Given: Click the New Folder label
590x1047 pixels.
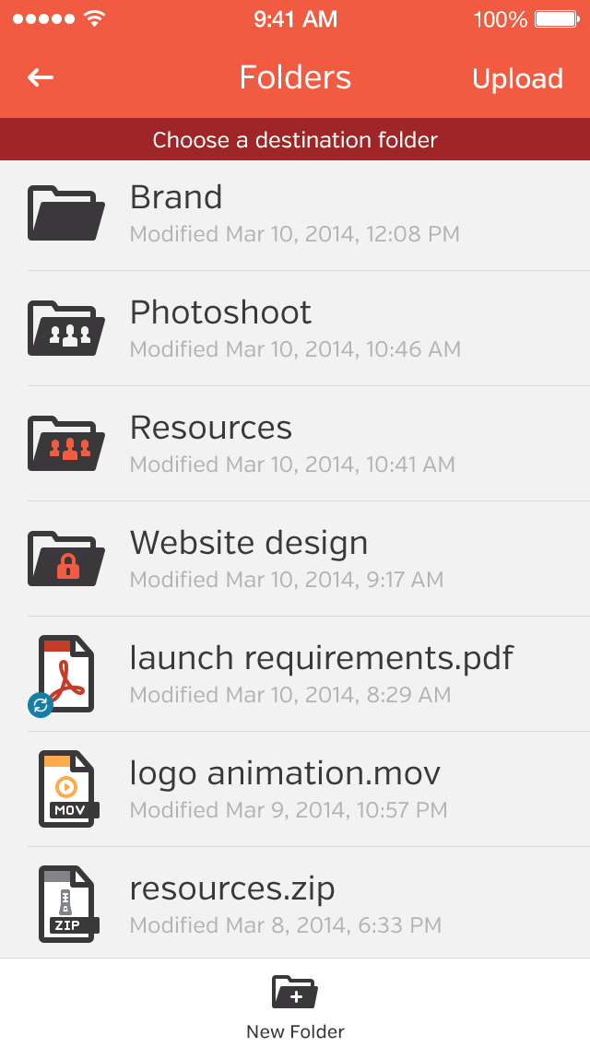Looking at the screenshot, I should pos(295,1031).
